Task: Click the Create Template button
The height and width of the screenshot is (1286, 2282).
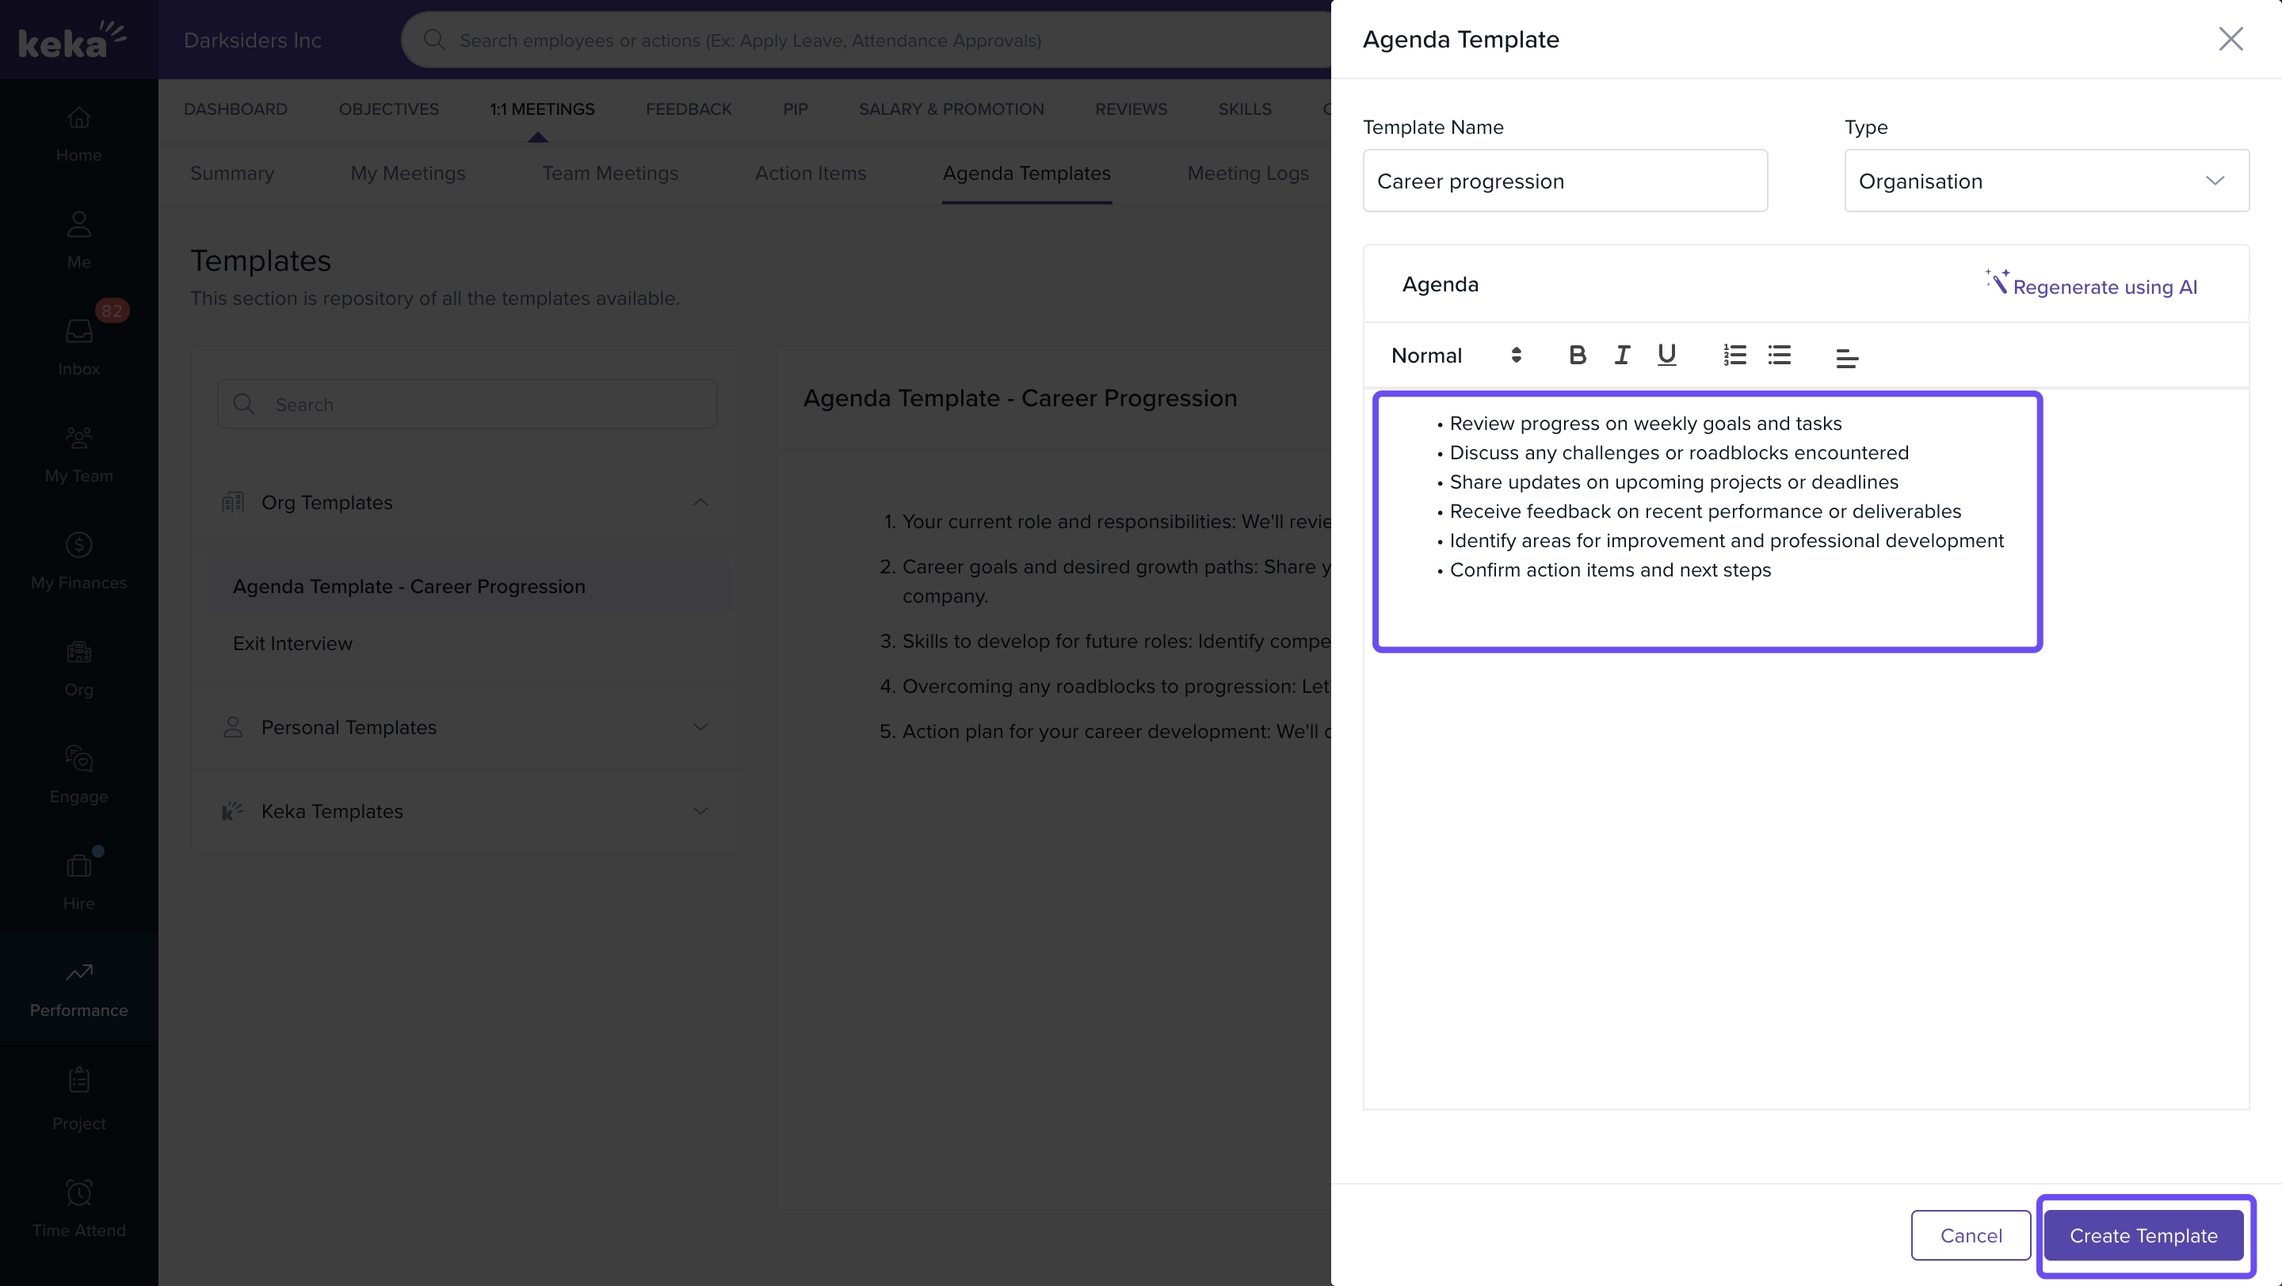Action: click(x=2143, y=1235)
